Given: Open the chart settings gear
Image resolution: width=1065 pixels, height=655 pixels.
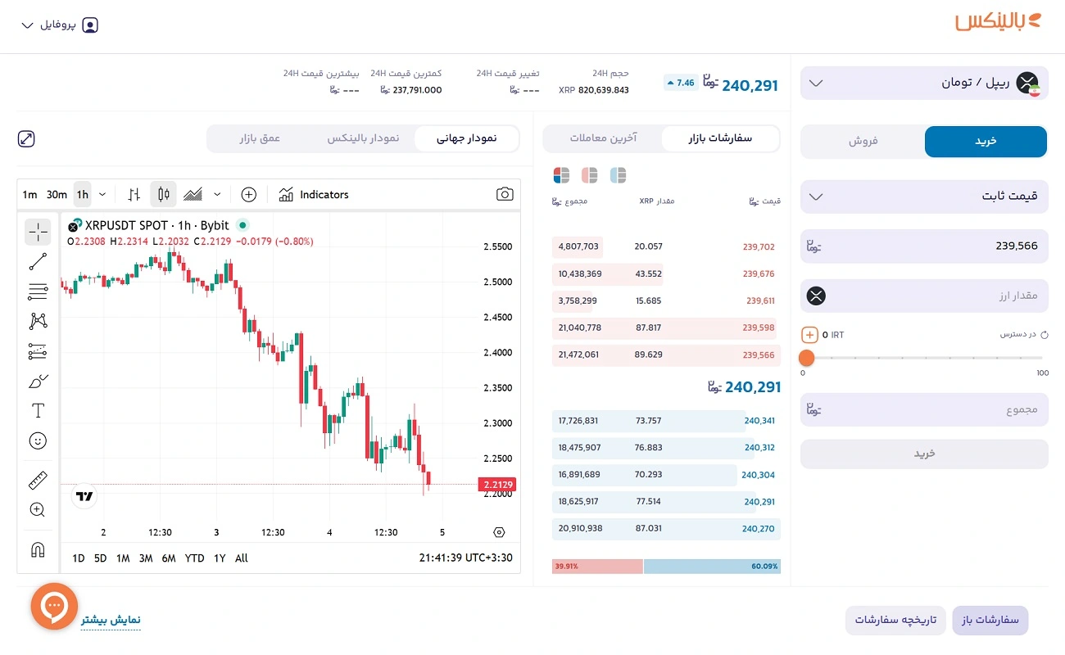Looking at the screenshot, I should pyautogui.click(x=499, y=531).
